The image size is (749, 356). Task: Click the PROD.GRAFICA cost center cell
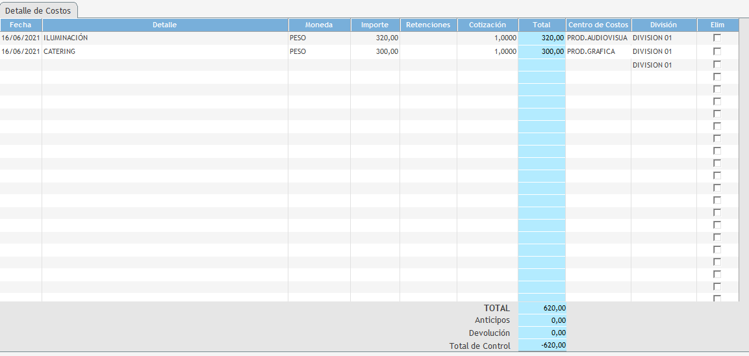(598, 51)
